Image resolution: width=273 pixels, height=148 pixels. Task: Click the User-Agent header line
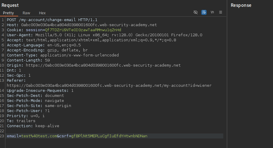coord(104,35)
